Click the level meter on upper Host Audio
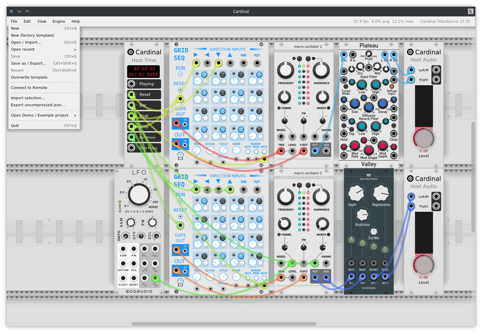Screen dimensions: 482x333 click(424, 106)
